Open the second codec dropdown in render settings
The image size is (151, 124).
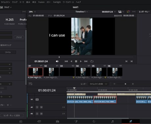tap(6, 69)
